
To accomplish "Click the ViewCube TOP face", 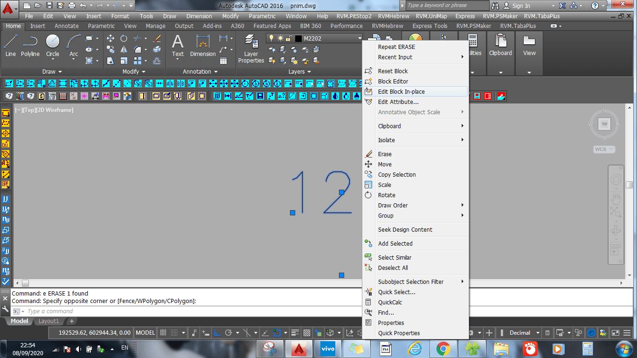I will coord(604,124).
